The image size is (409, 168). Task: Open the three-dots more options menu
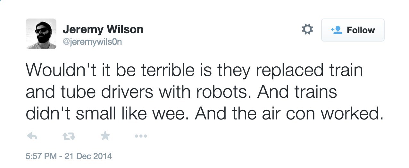click(x=141, y=136)
